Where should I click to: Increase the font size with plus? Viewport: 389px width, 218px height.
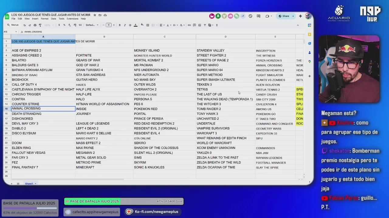114,25
